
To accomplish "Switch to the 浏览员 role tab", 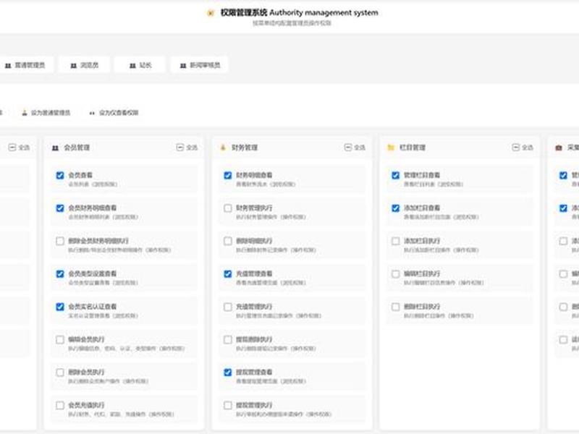I will pos(85,65).
